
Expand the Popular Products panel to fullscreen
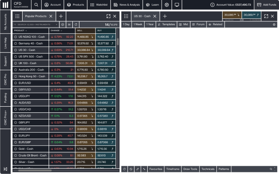click(x=108, y=16)
